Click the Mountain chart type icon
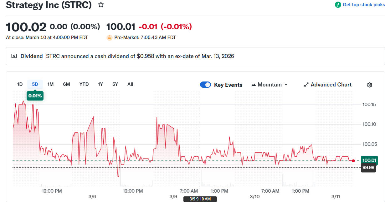Viewport: 385px width, 202px height. coord(254,85)
